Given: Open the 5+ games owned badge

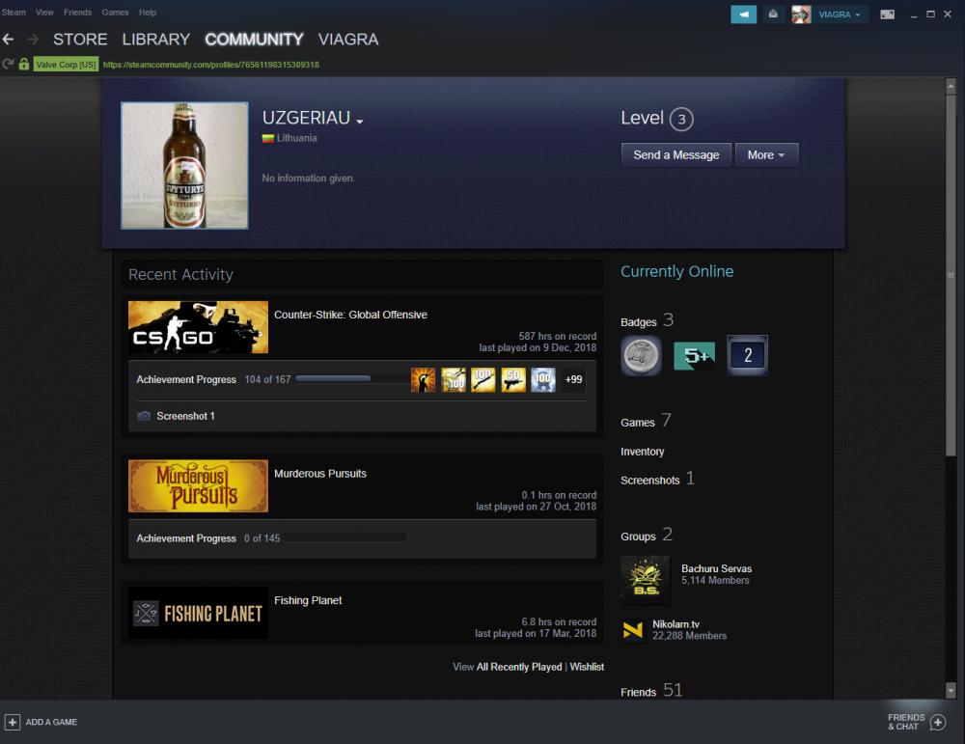Looking at the screenshot, I should (694, 356).
